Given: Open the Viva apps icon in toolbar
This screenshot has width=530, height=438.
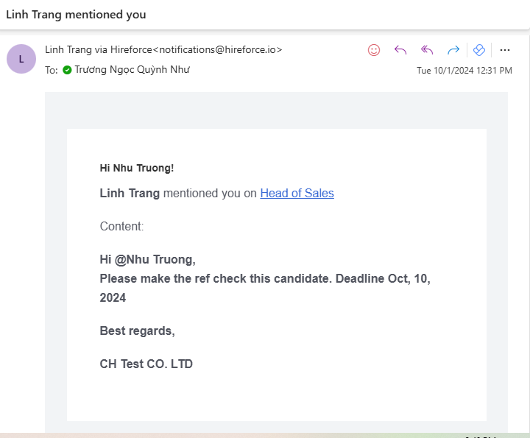Looking at the screenshot, I should tap(479, 50).
